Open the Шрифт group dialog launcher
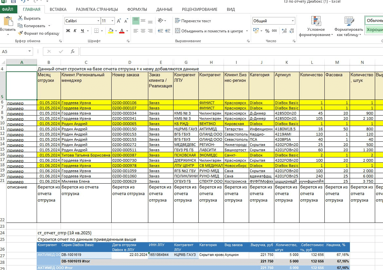Image resolution: width=383 pixels, height=270 pixels. [x=128, y=41]
